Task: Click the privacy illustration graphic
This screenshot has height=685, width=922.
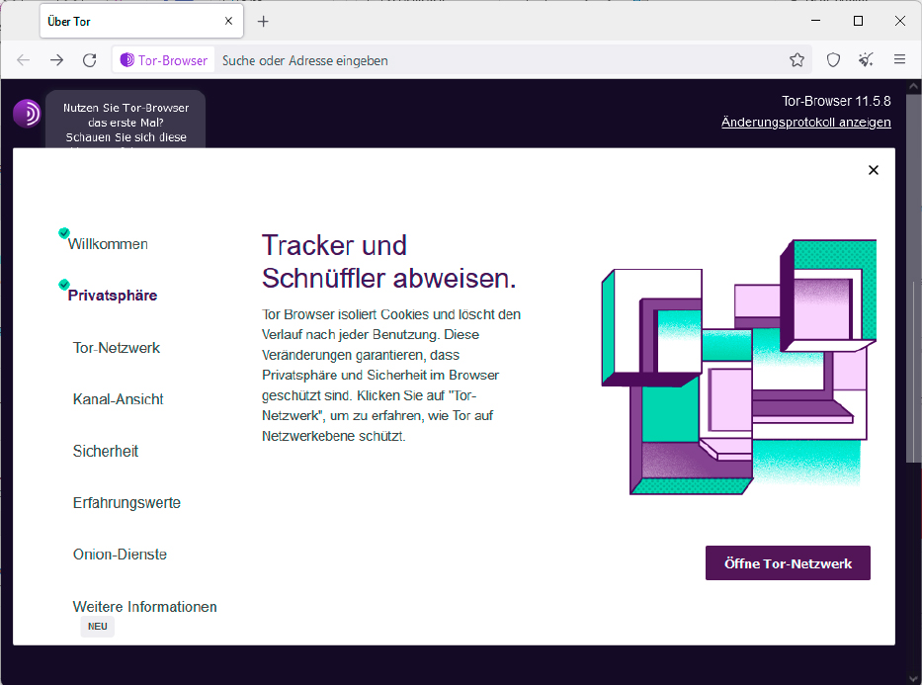Action: pyautogui.click(x=738, y=367)
